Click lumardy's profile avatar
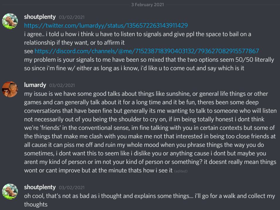This screenshot has height=210, width=280. coord(10,89)
